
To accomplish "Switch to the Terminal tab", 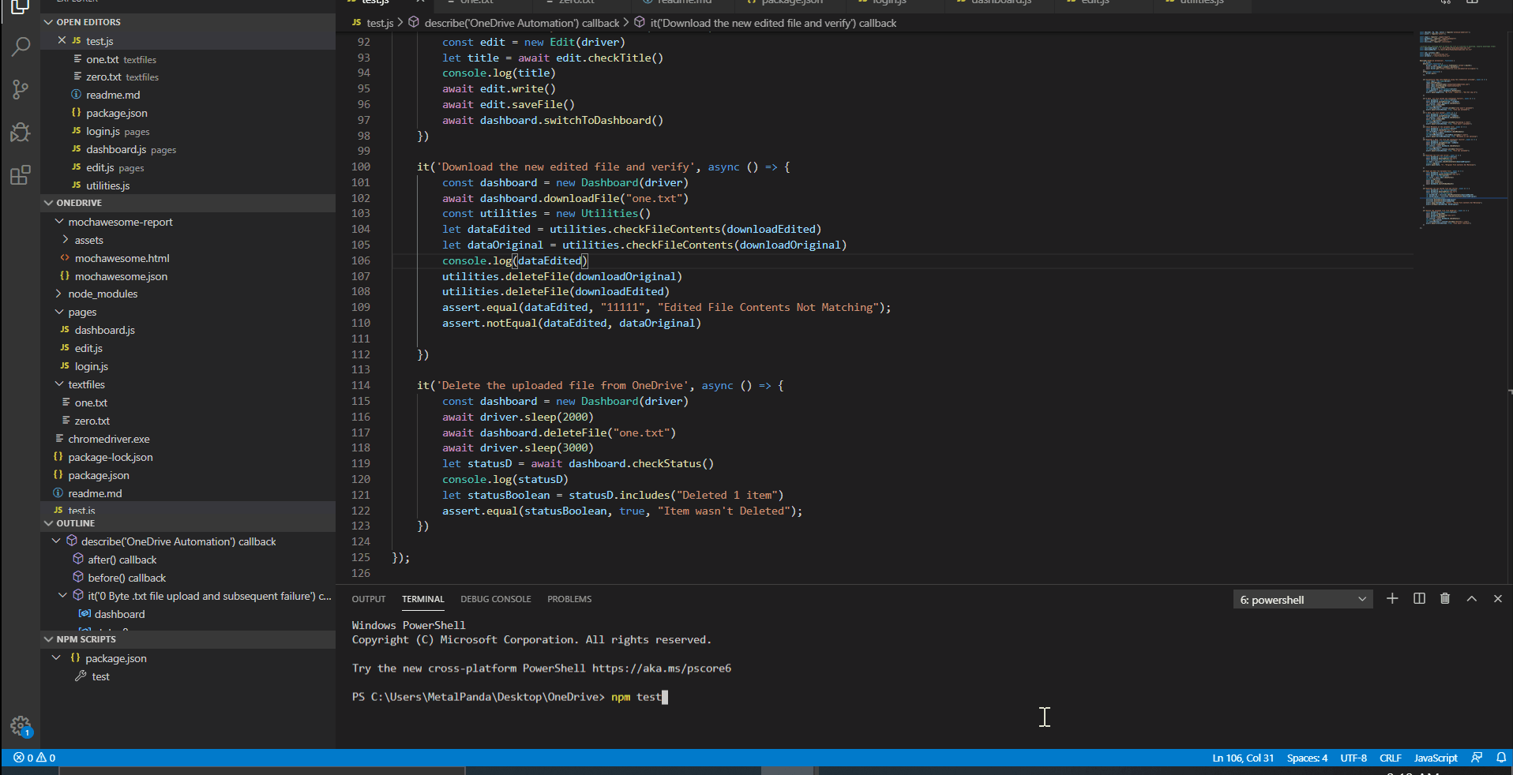I will point(423,599).
